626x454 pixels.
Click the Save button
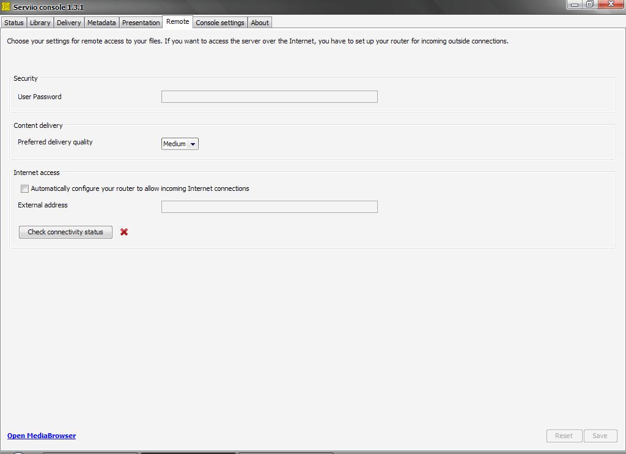[x=600, y=436]
